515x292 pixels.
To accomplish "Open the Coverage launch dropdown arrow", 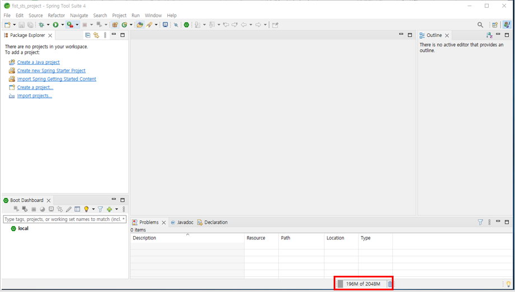I will tap(77, 25).
